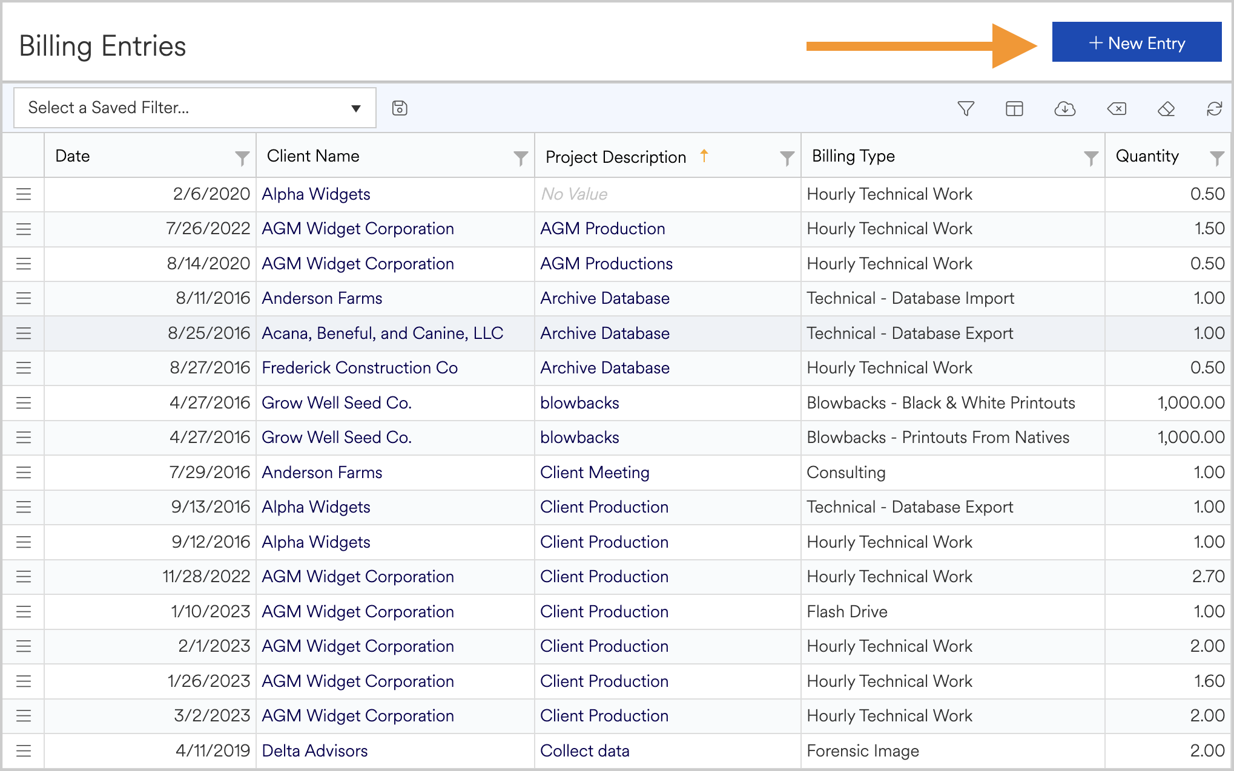Viewport: 1234px width, 771px height.
Task: Click quantity 1.60 cell
Action: 1169,681
